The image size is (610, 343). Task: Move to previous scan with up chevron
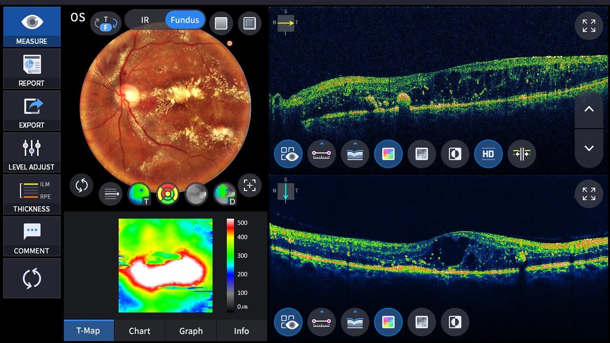589,109
